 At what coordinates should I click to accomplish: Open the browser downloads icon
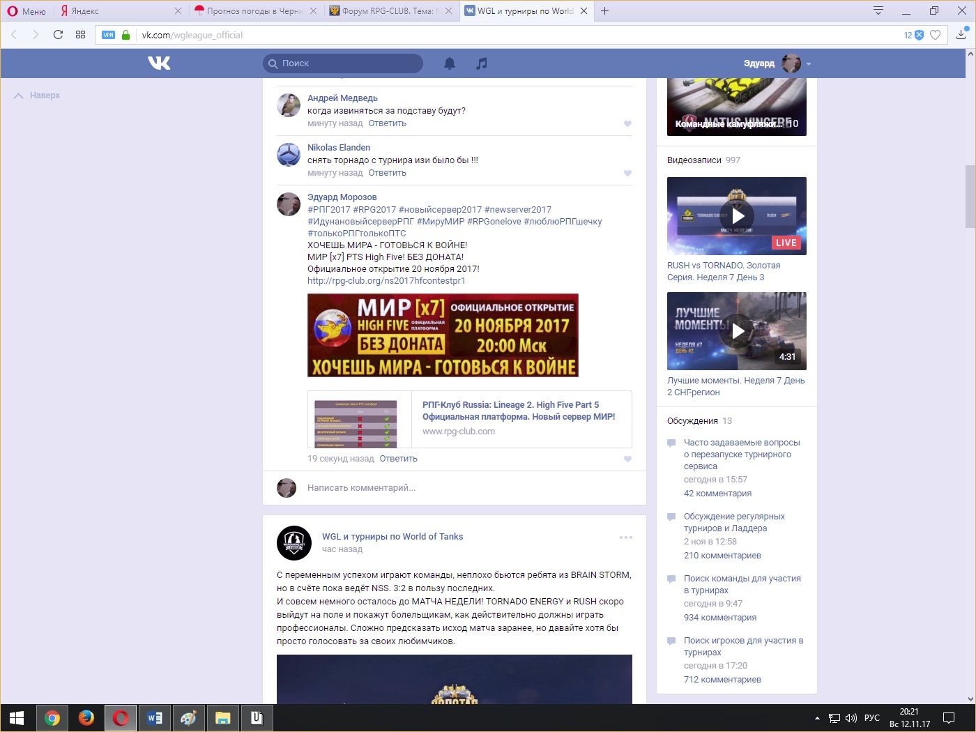961,35
